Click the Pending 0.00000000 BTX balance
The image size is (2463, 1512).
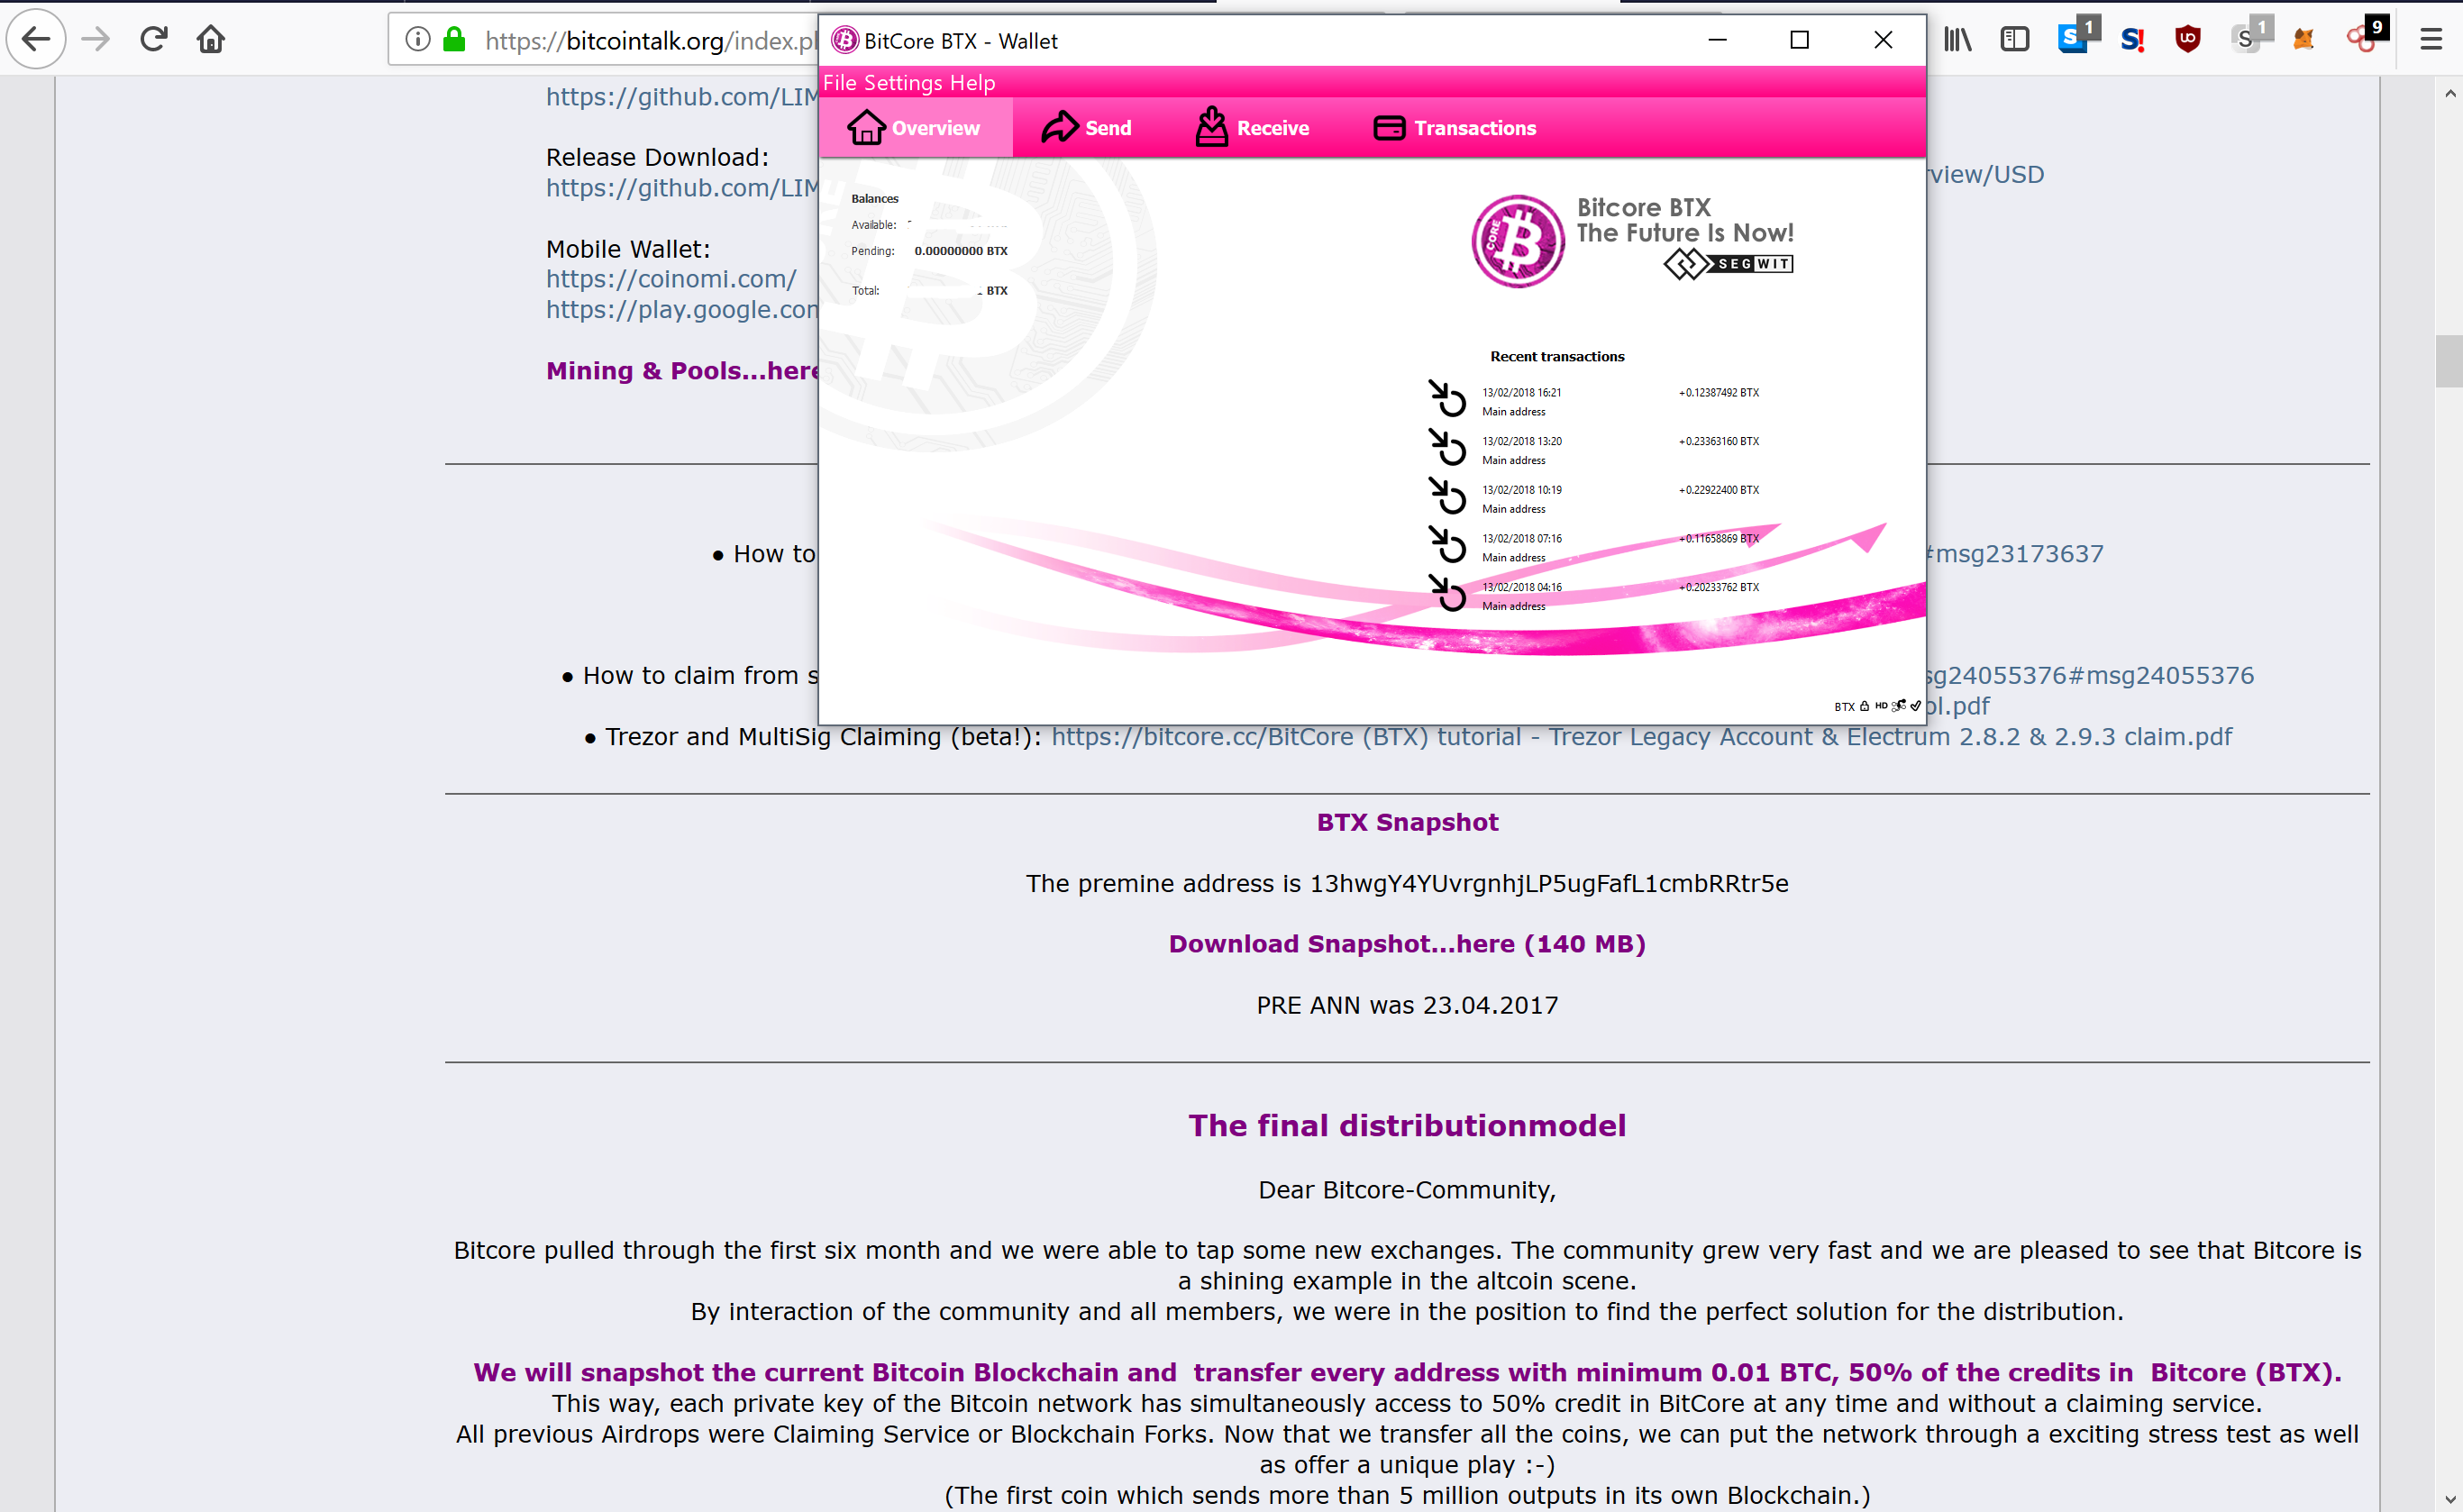(961, 251)
